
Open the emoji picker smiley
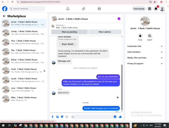[115, 117]
